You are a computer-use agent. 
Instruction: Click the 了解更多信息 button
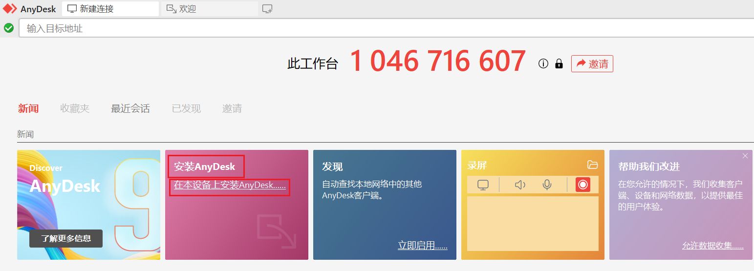click(x=66, y=238)
